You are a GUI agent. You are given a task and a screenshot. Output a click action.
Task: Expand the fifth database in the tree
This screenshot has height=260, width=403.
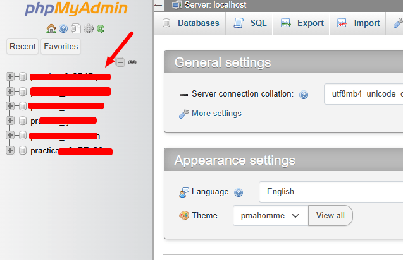tap(10, 135)
